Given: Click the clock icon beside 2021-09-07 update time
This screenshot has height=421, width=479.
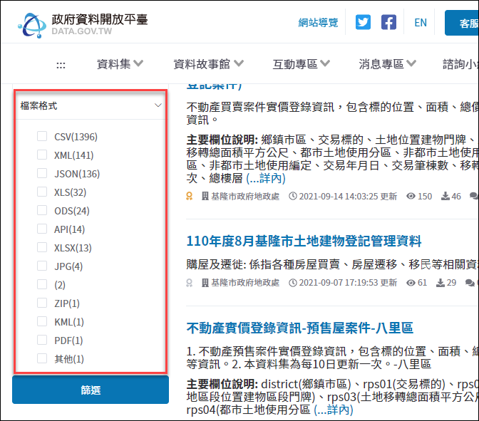Looking at the screenshot, I should (x=293, y=283).
